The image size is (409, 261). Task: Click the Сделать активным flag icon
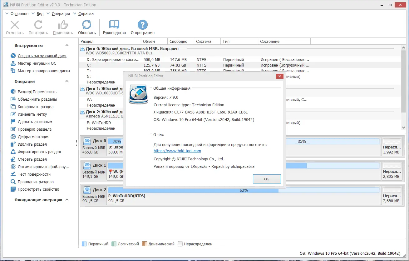[x=13, y=122]
